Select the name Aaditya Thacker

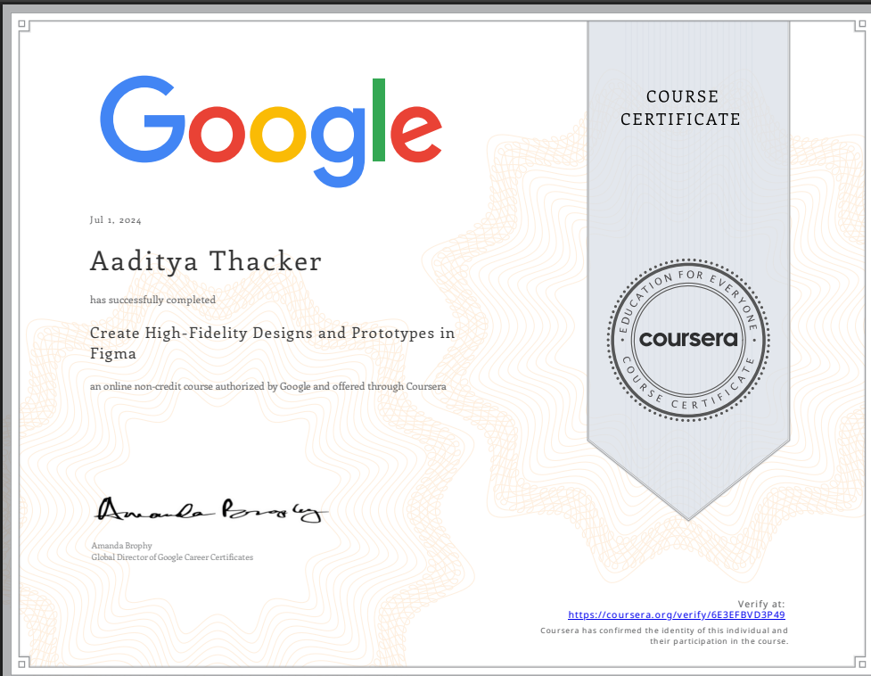pyautogui.click(x=206, y=261)
